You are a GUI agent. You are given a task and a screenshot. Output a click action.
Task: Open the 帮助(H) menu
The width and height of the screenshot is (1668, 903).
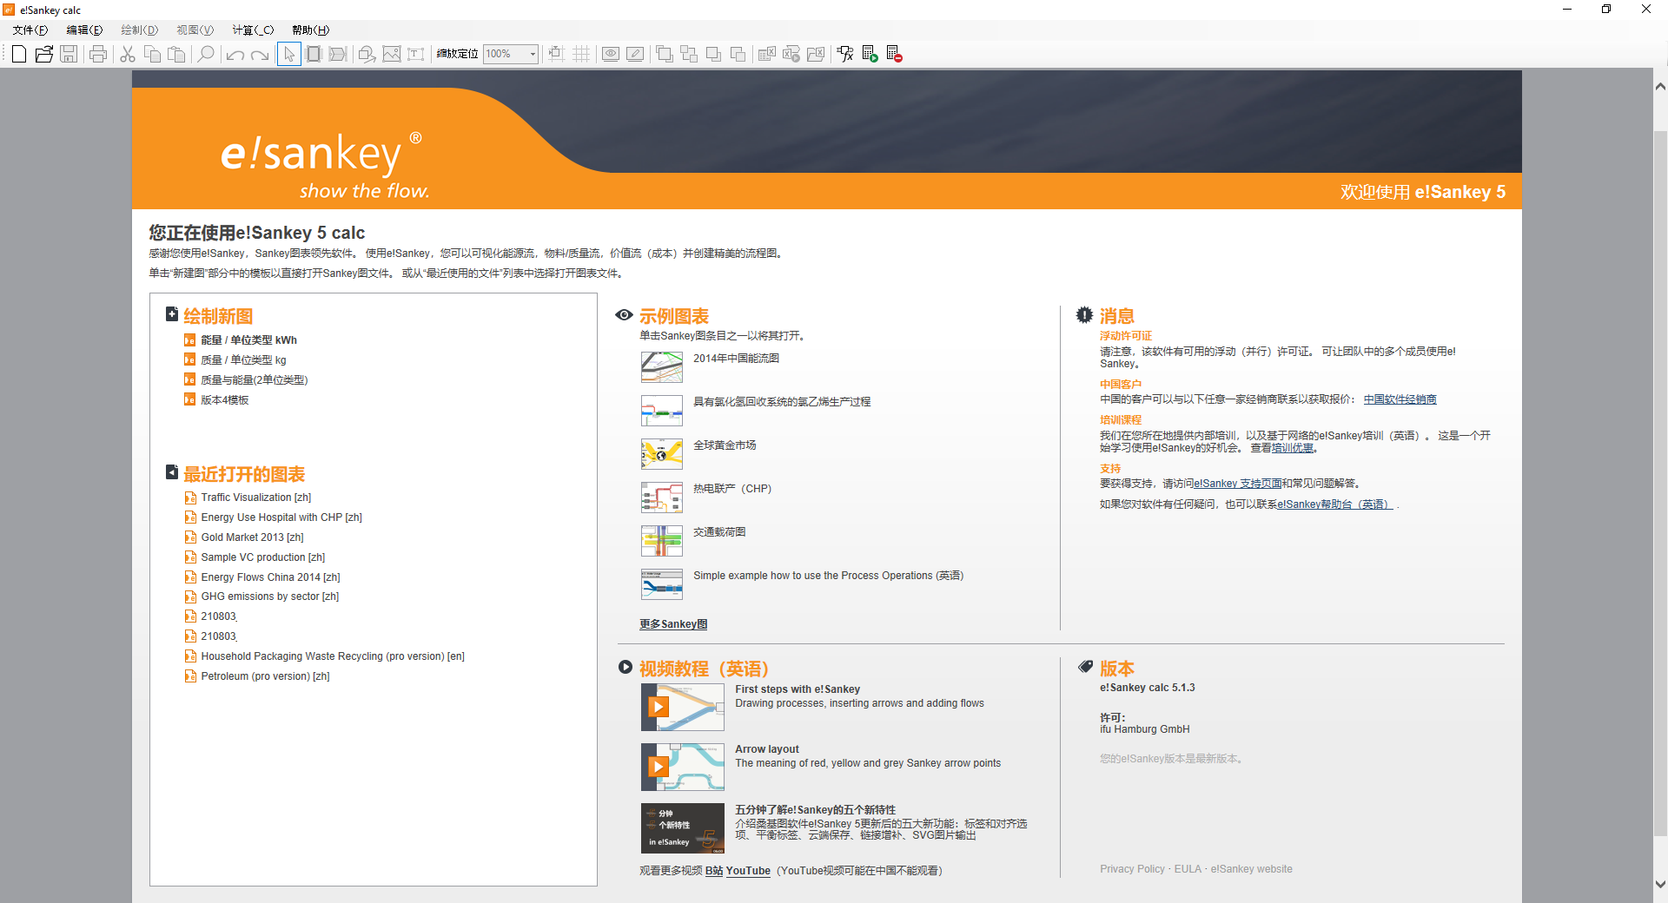coord(310,30)
